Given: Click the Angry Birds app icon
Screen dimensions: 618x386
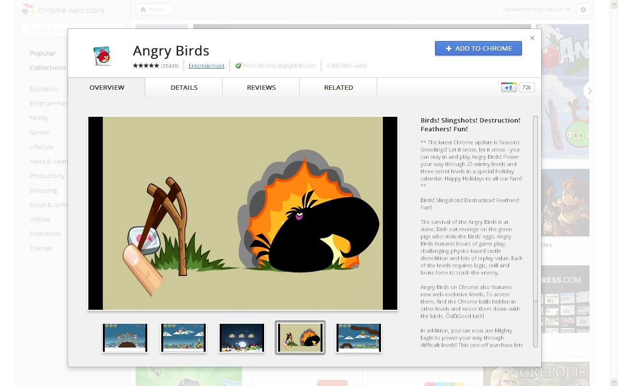Looking at the screenshot, I should [102, 55].
